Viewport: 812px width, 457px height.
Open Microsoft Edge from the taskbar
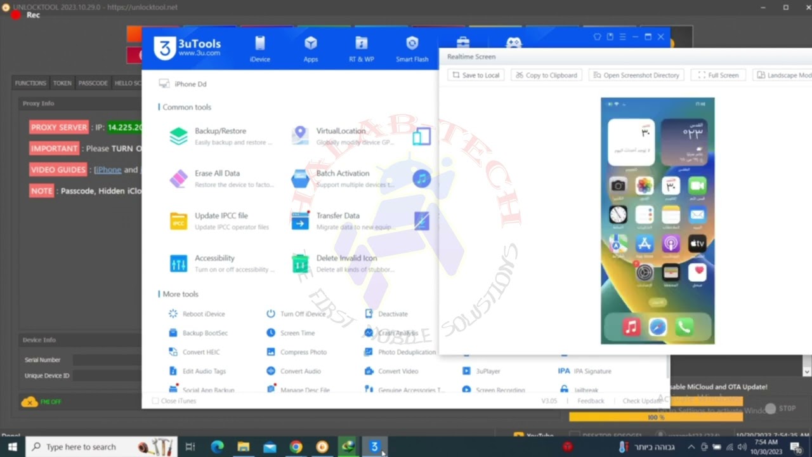click(x=217, y=447)
